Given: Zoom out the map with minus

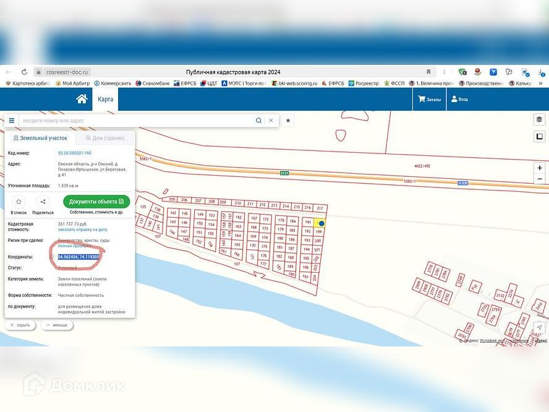Looking at the screenshot, I should pos(540,179).
